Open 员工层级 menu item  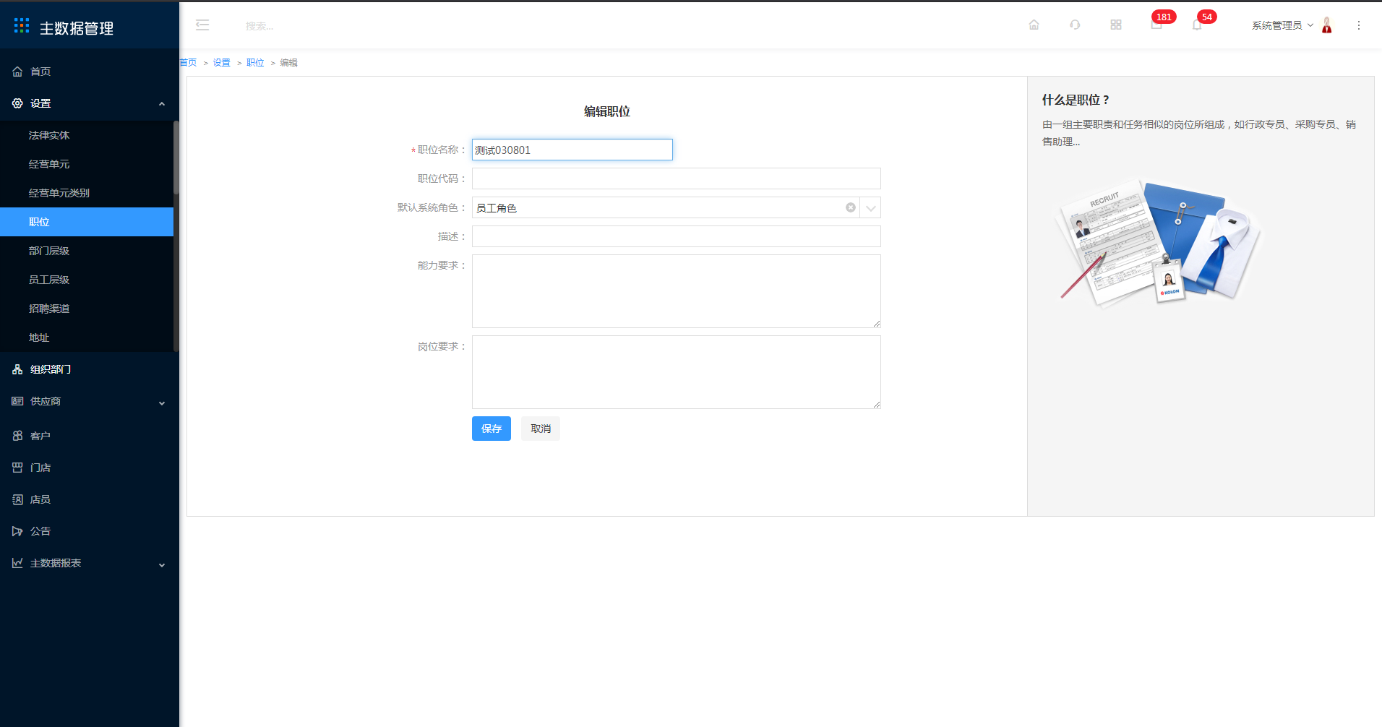(87, 280)
